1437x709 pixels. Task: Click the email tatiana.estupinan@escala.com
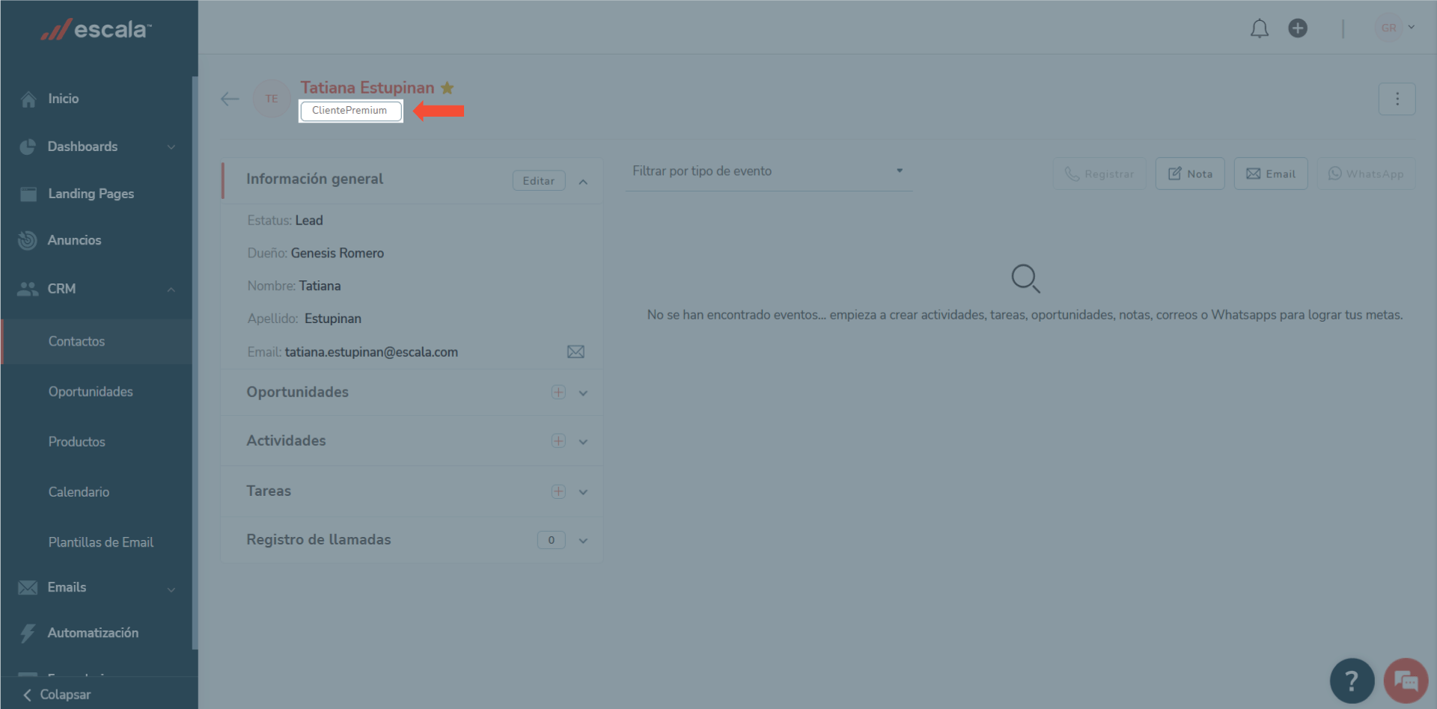(x=371, y=352)
